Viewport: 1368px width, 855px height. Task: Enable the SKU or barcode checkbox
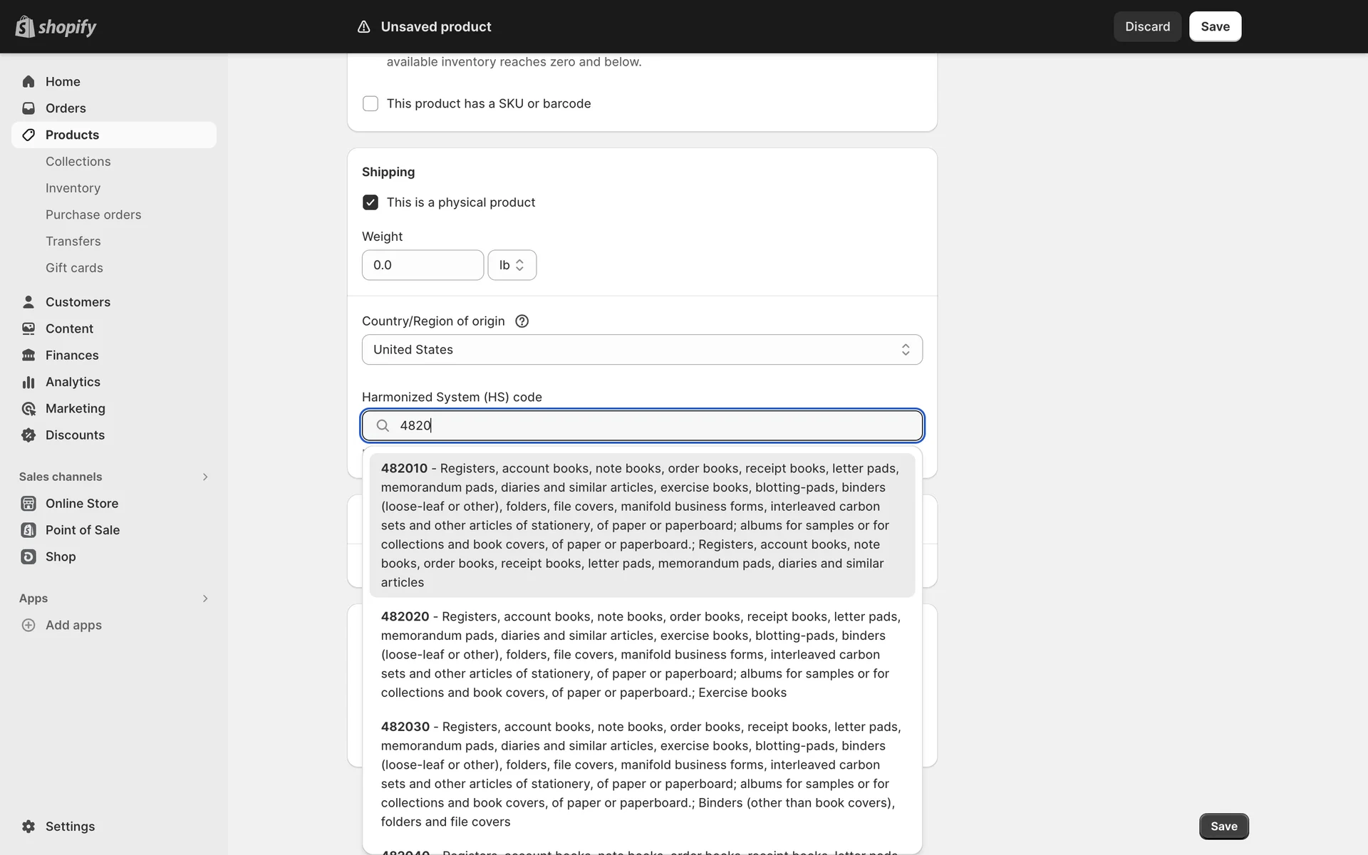(x=370, y=104)
